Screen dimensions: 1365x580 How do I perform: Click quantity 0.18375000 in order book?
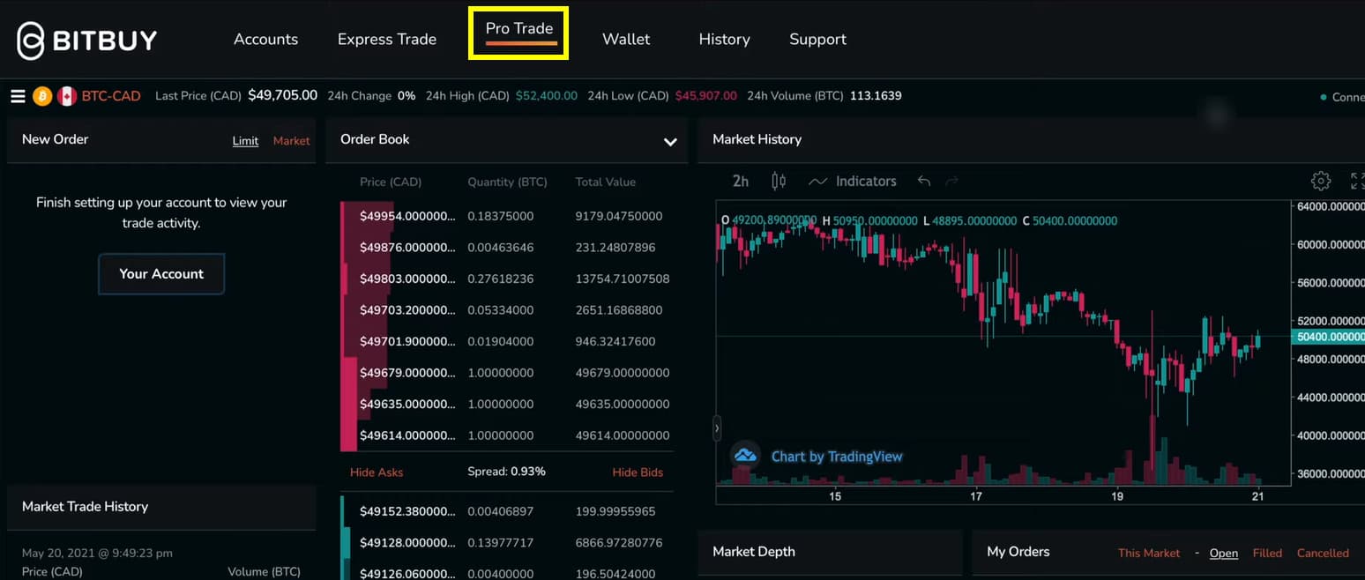[x=500, y=216]
